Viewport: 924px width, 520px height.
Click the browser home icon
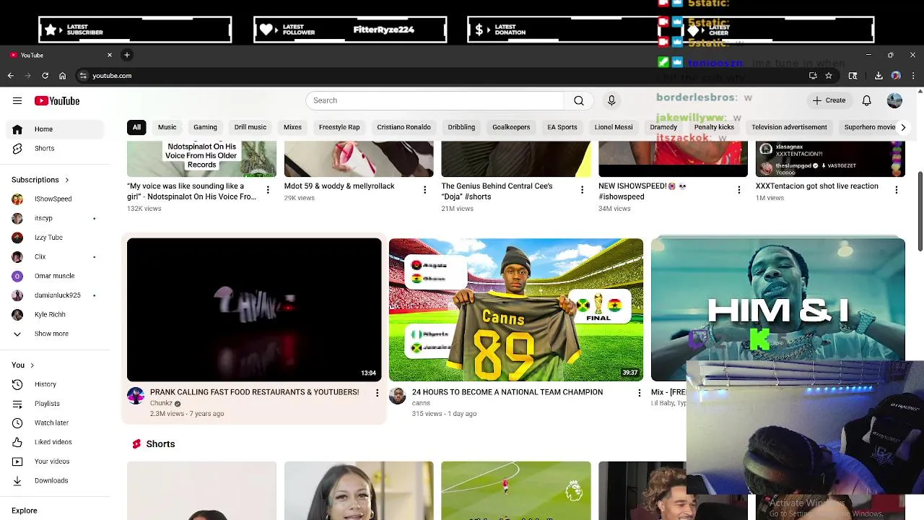coord(63,75)
